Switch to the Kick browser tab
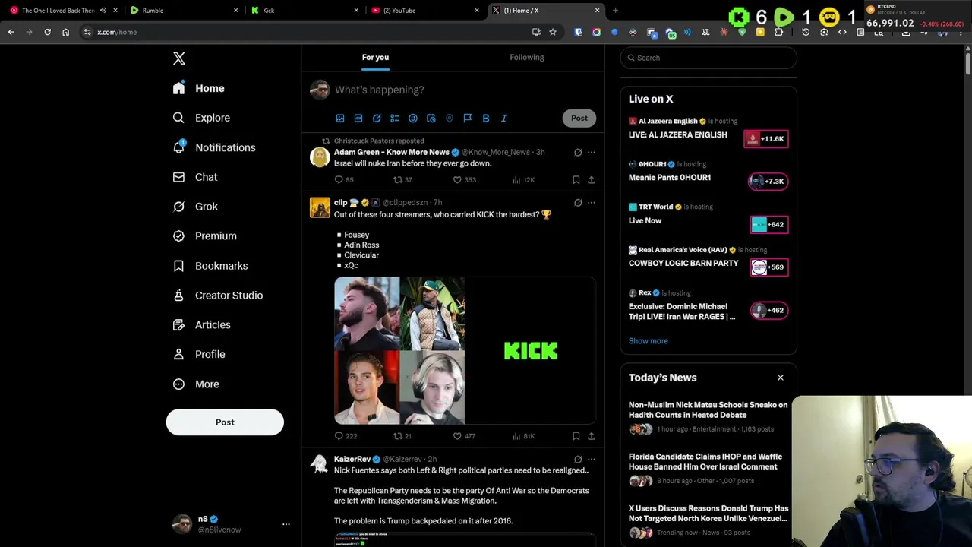This screenshot has width=972, height=547. (304, 11)
